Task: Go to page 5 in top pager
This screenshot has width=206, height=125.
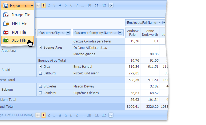Action: point(66,5)
